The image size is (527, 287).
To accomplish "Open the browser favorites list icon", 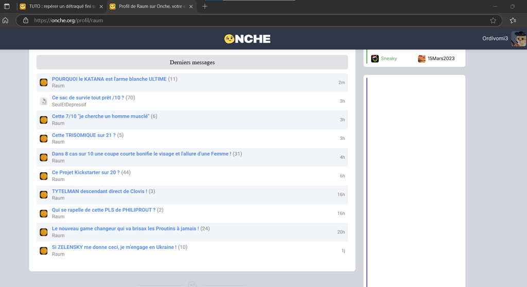I will click(x=513, y=21).
